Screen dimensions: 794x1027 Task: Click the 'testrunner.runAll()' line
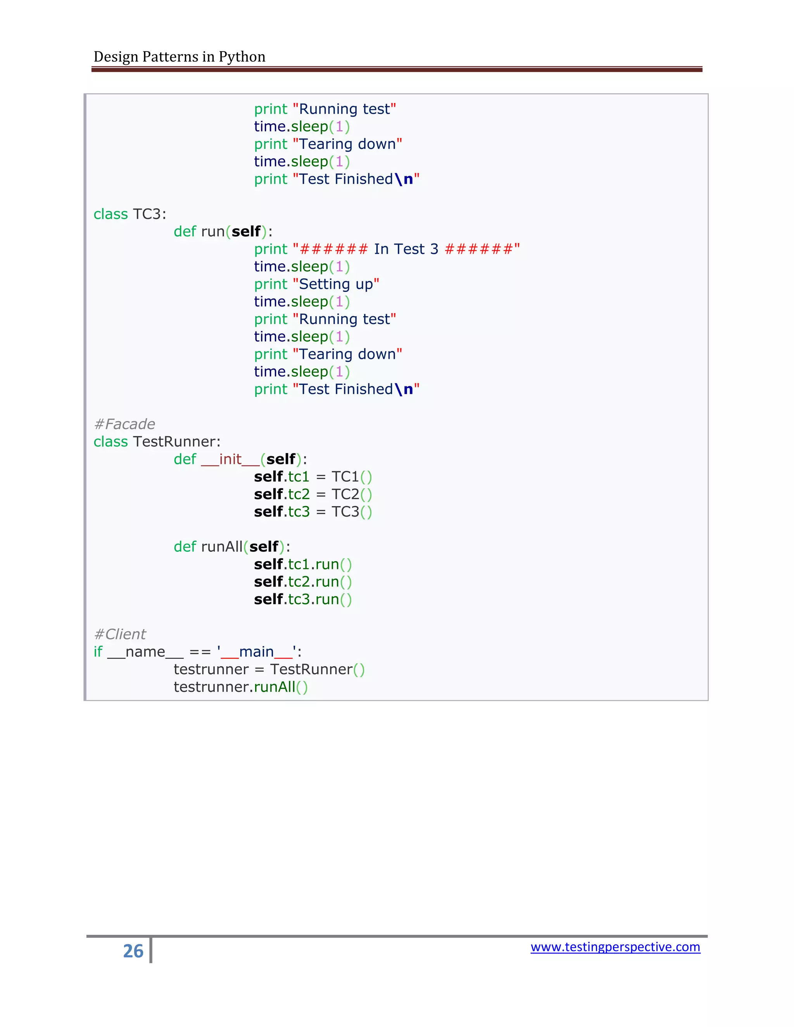coord(241,687)
